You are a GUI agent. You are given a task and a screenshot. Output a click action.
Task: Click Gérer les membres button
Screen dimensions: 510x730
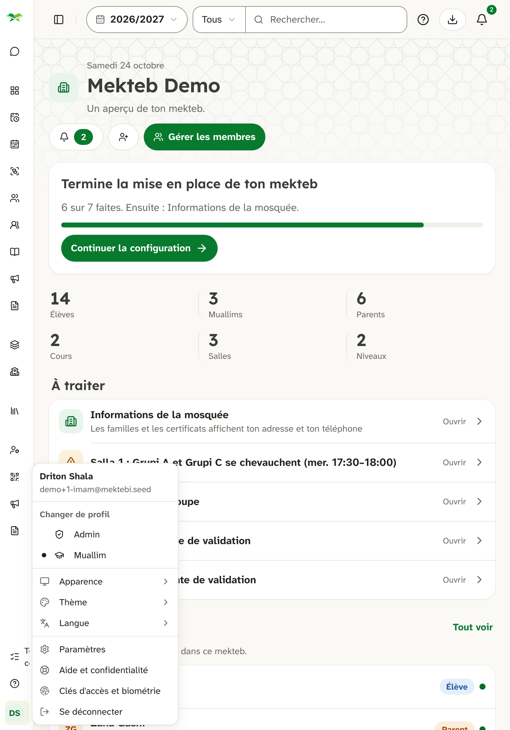coord(205,137)
